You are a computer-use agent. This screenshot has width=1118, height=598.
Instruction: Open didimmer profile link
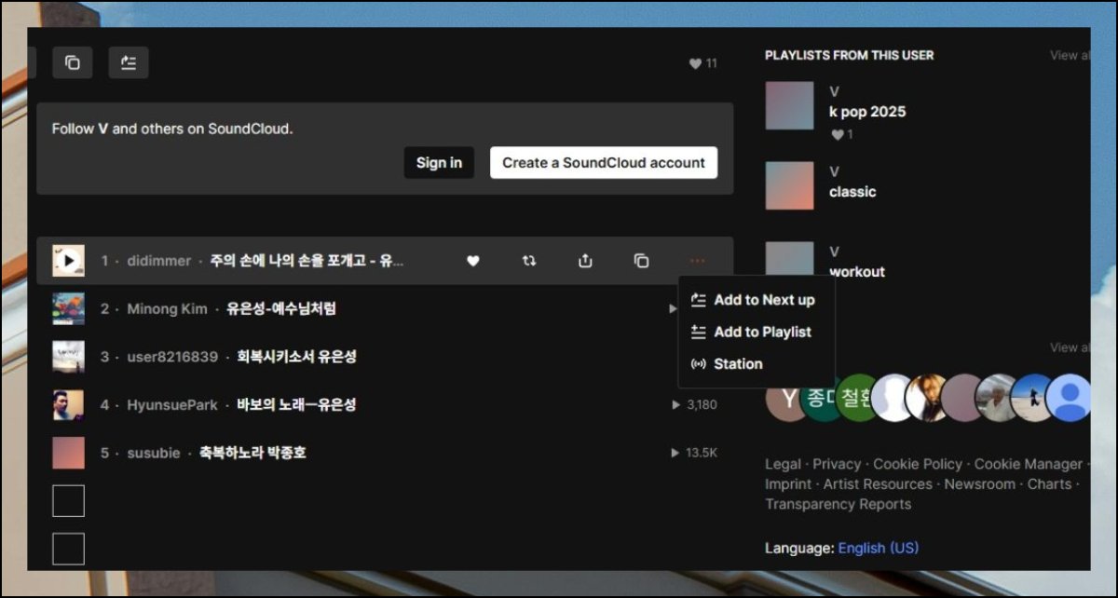[x=159, y=261]
